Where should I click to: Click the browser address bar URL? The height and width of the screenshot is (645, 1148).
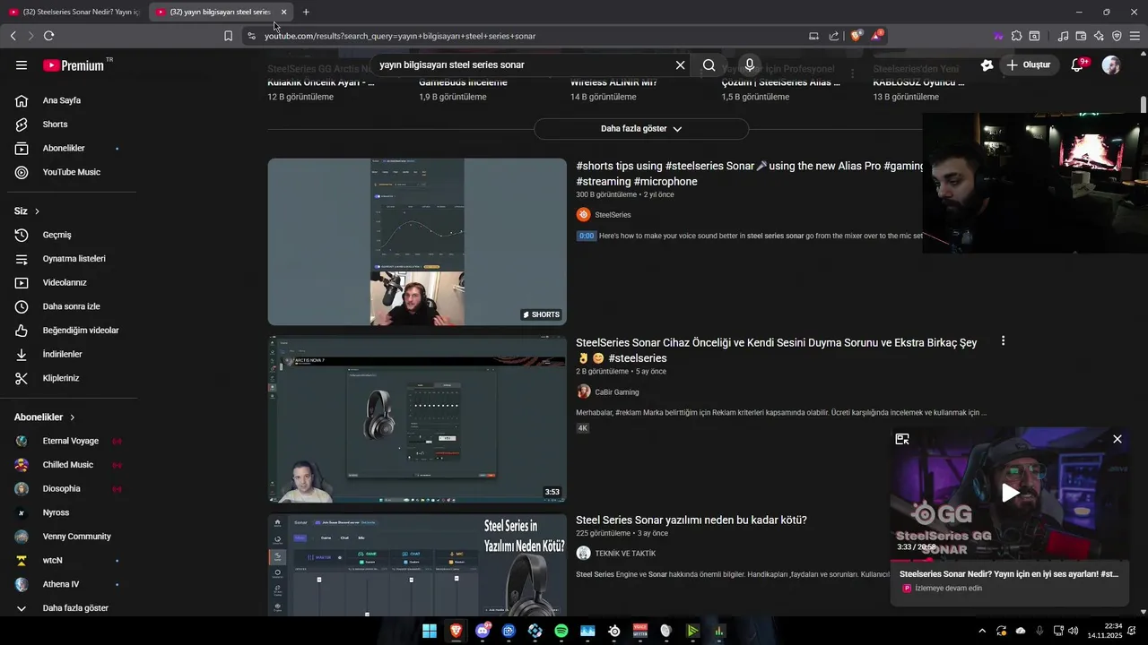(400, 36)
